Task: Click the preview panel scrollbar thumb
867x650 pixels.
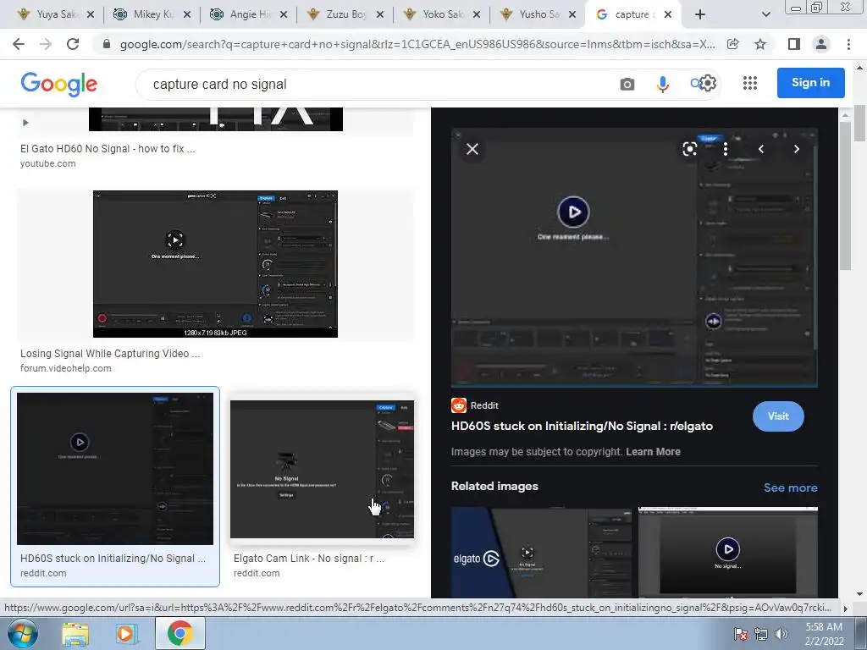Action: coord(844,196)
